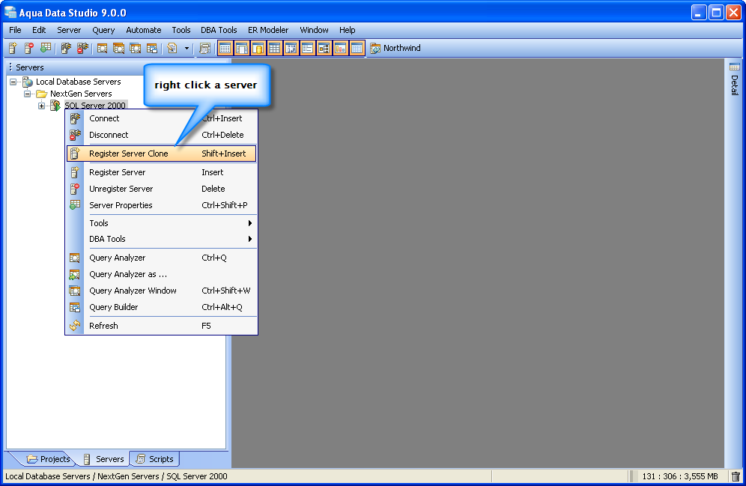
Task: Expand DBA Tools submenu in context menu
Action: click(161, 239)
